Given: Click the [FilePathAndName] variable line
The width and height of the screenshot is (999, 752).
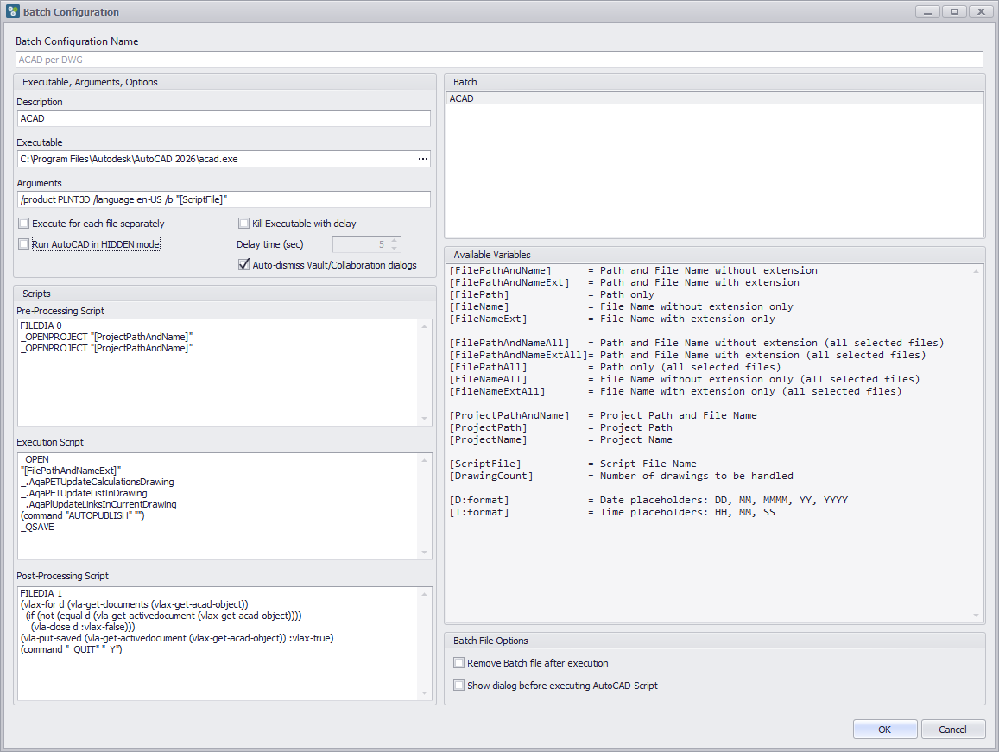Looking at the screenshot, I should [x=633, y=270].
